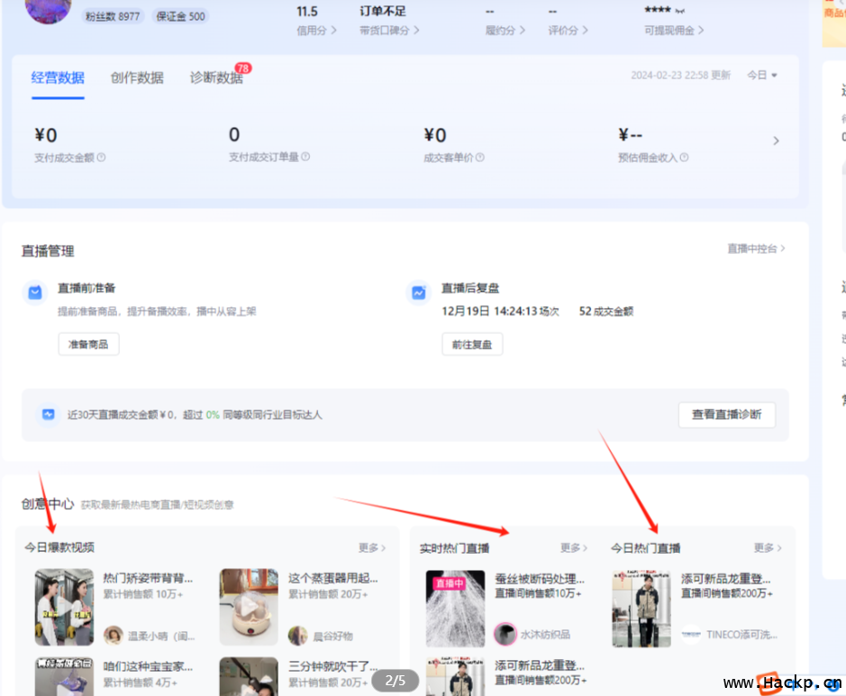Click the 查看直播诊断 button
This screenshot has height=696, width=846.
[x=726, y=414]
